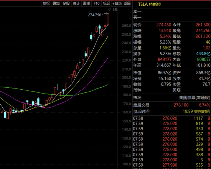
Task: Select the 07:58 trade tick row
Action: pyautogui.click(x=172, y=118)
